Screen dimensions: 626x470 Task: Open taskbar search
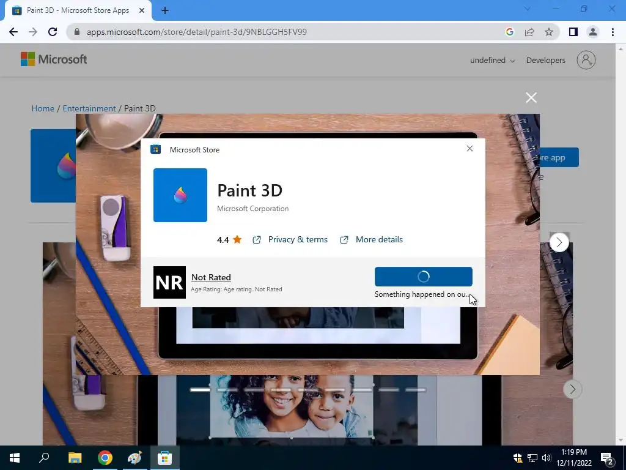click(44, 457)
